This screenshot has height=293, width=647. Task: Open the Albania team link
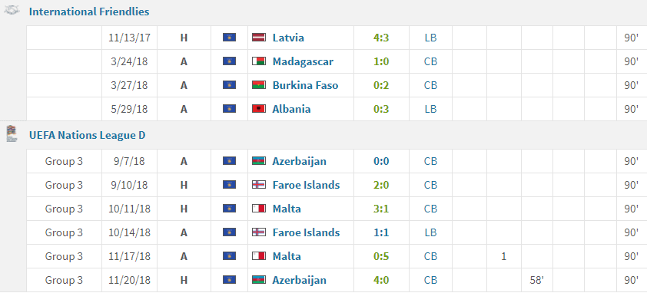(291, 109)
